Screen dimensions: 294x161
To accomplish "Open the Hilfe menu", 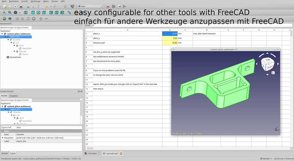I will (62, 1).
